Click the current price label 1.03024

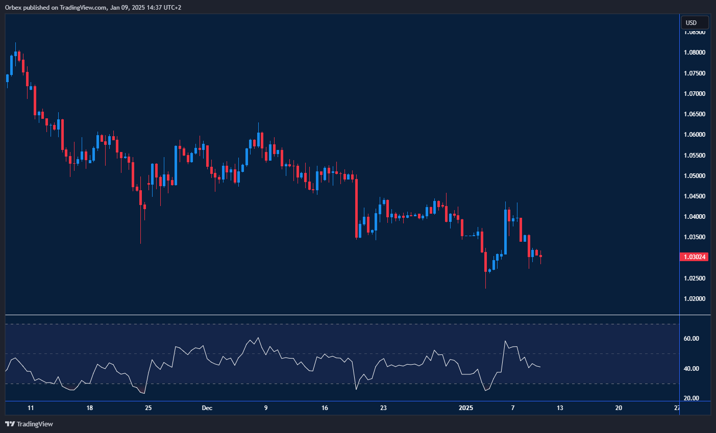click(x=694, y=257)
